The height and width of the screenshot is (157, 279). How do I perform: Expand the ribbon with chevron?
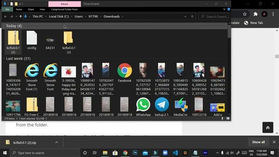(x=224, y=9)
